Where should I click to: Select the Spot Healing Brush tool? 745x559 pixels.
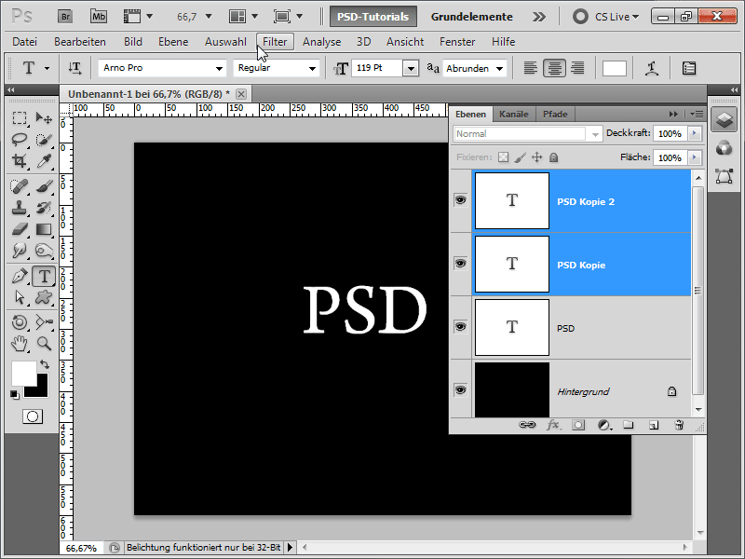[20, 186]
